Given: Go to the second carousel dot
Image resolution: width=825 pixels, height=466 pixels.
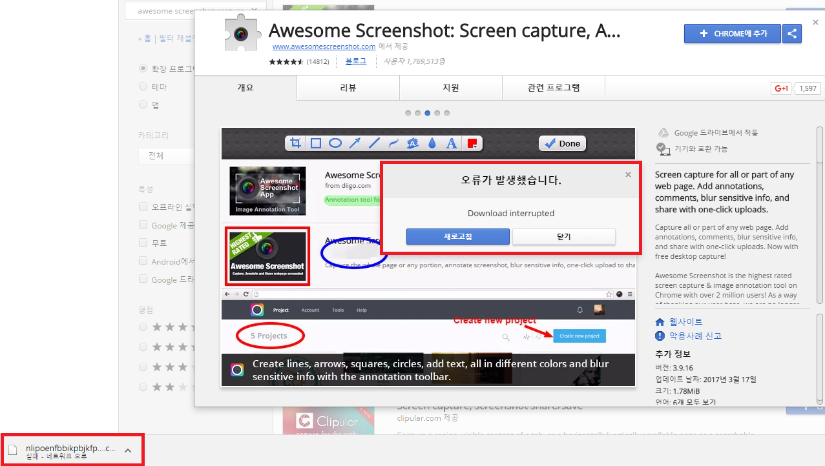Looking at the screenshot, I should (x=418, y=113).
